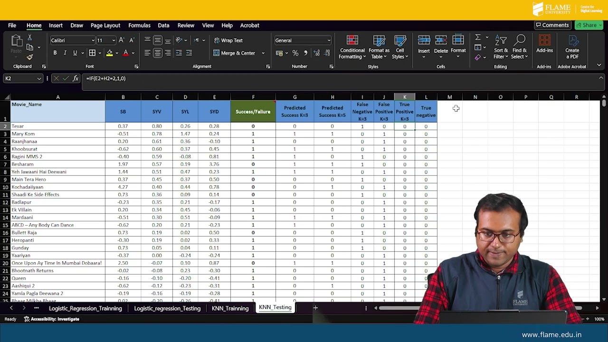Open the File menu
608x342 pixels.
coord(12,25)
